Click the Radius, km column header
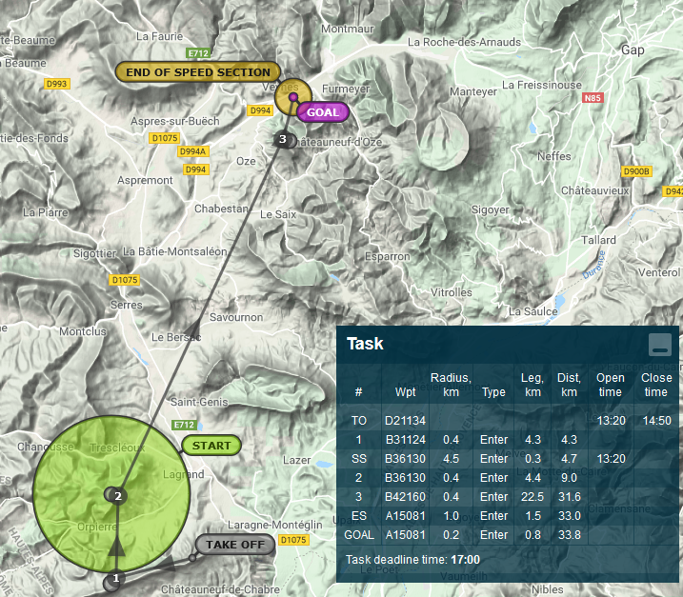This screenshot has height=597, width=683. [449, 385]
